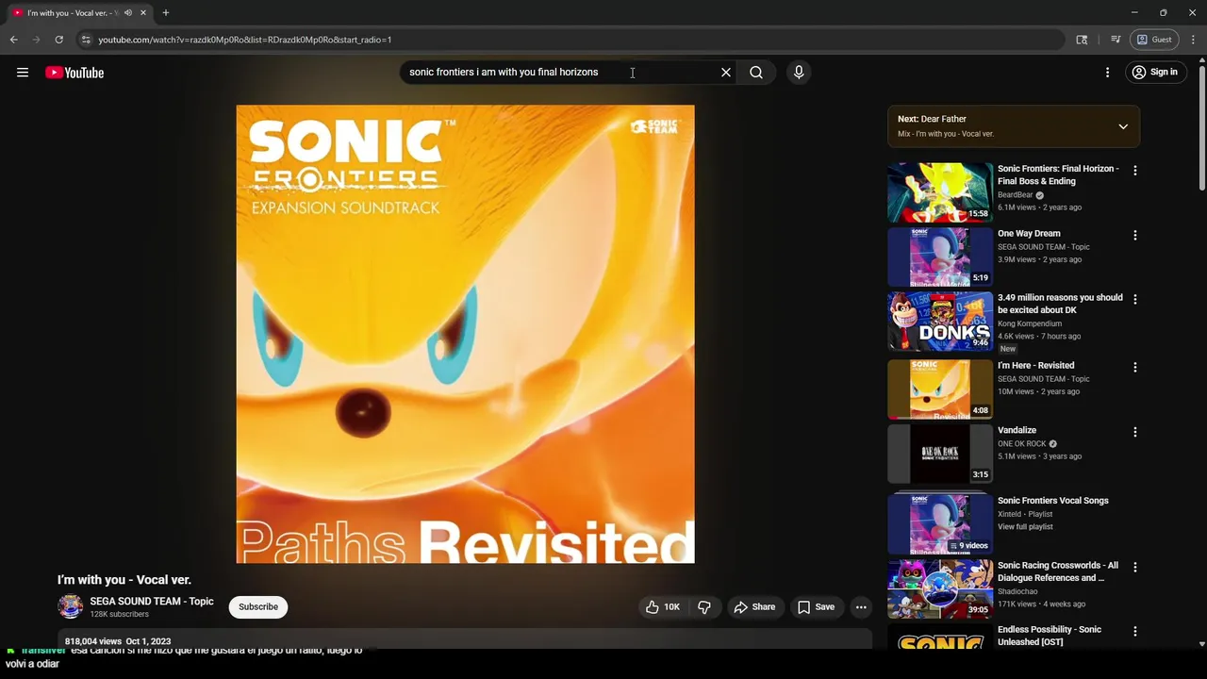This screenshot has width=1207, height=679.
Task: Open Endless Possibility Sonic Unleashed title
Action: [1049, 636]
